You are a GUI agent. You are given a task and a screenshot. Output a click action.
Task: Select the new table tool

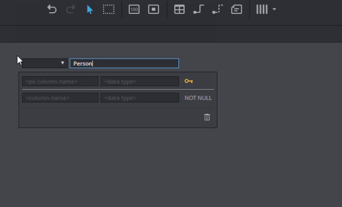point(180,9)
